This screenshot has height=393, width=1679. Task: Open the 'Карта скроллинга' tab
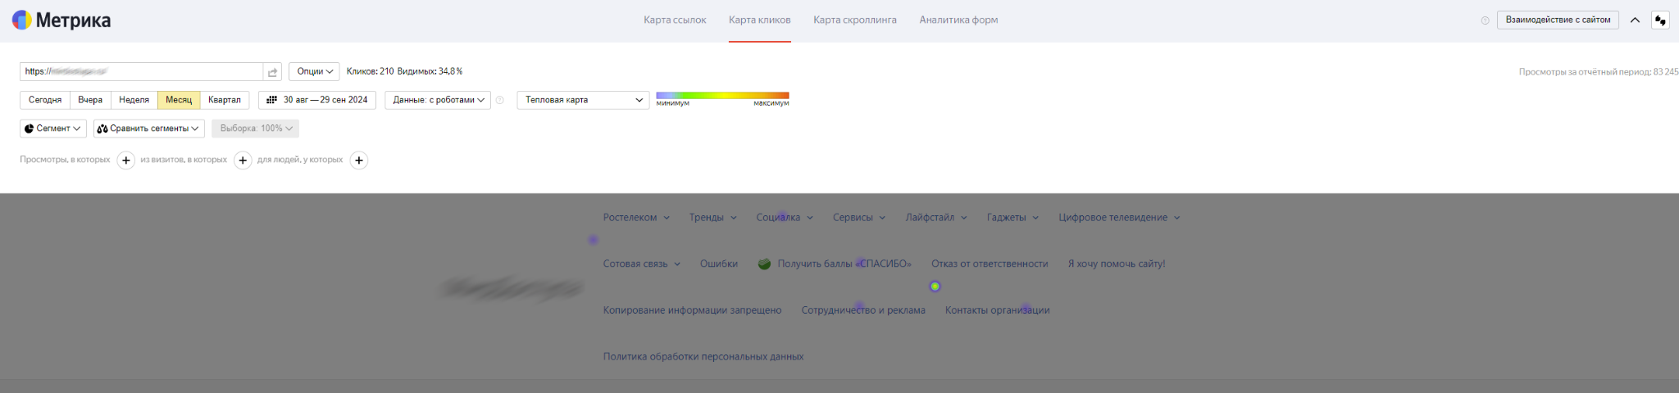(854, 20)
